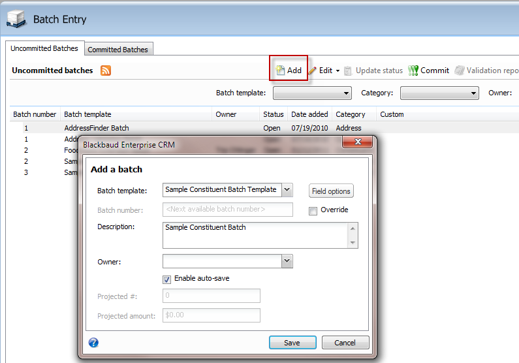The image size is (519, 363).
Task: Open the RSS feed icon
Action: point(106,71)
